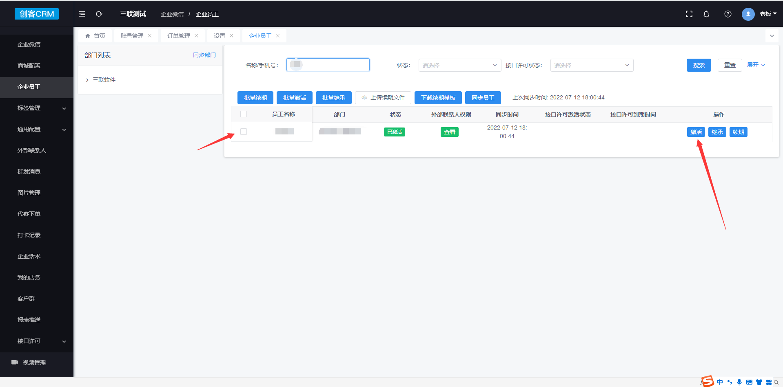The image size is (783, 387).
Task: Close the 账号管理 tab
Action: 150,36
